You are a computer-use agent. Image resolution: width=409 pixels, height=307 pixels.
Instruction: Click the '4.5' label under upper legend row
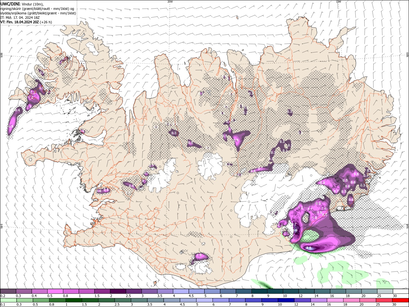(191, 296)
